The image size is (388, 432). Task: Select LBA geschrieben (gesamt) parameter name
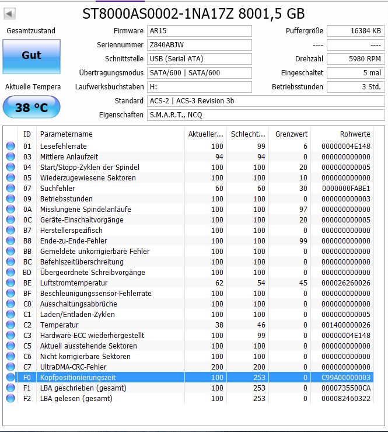click(x=83, y=388)
